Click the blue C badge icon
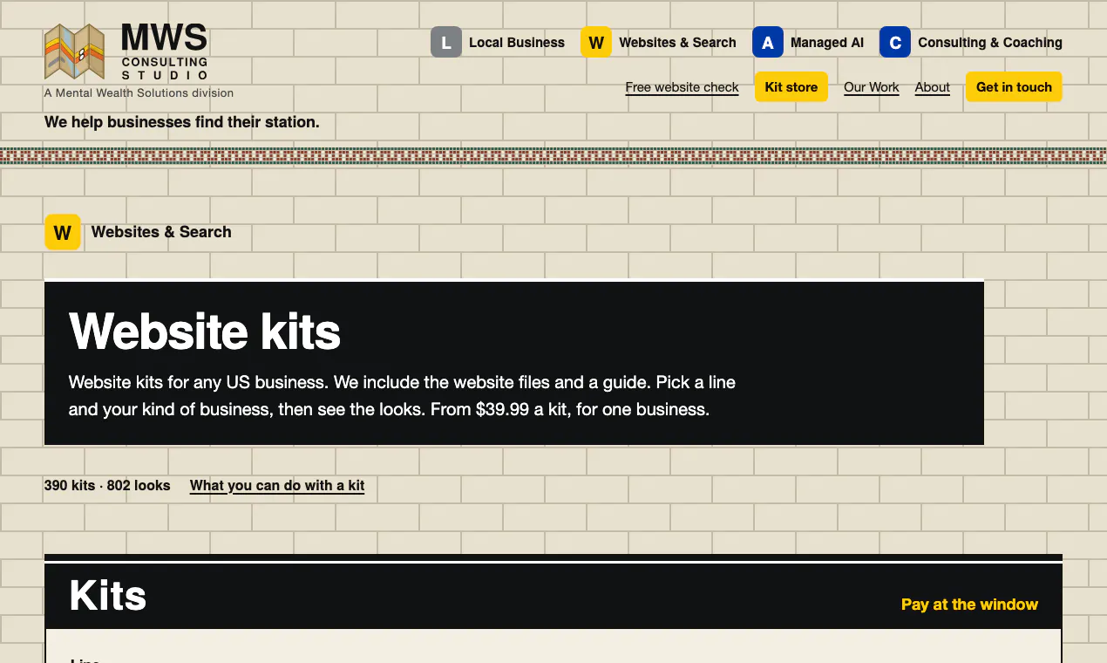The image size is (1107, 663). pyautogui.click(x=895, y=42)
